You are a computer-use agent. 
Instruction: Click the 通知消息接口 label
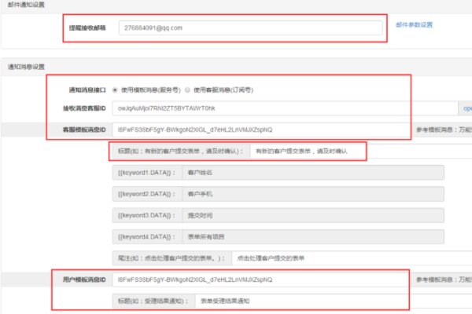coord(87,89)
